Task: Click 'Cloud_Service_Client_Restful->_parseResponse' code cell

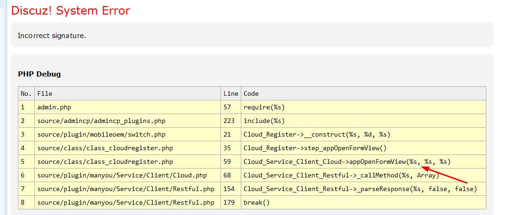Action: [x=364, y=189]
